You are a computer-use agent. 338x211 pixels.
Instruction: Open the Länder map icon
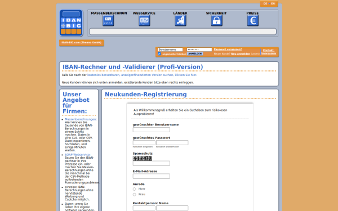pyautogui.click(x=180, y=21)
